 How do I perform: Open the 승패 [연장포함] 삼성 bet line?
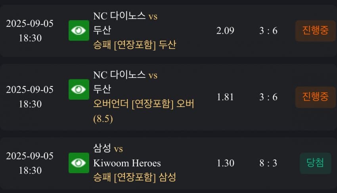(x=134, y=177)
